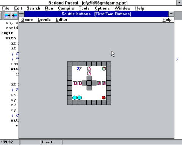The image size is (182, 145).
Task: Click the topmost white A tile
Action: pyautogui.click(x=89, y=69)
